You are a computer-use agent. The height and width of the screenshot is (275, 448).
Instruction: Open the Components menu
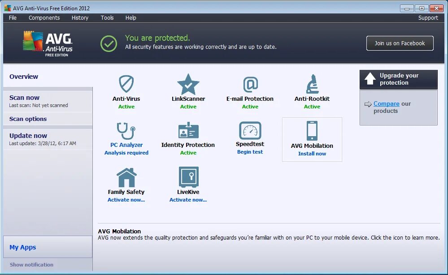tap(44, 17)
